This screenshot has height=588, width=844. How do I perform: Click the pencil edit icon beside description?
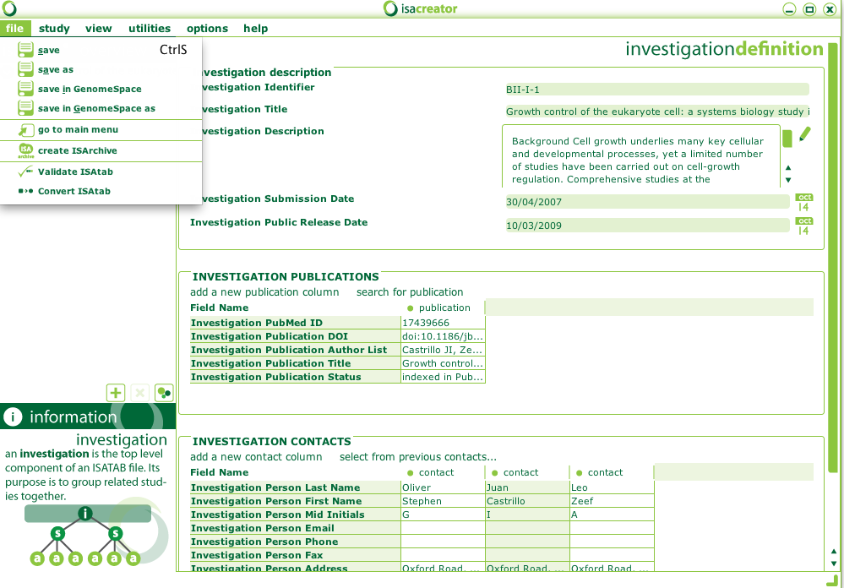(804, 133)
